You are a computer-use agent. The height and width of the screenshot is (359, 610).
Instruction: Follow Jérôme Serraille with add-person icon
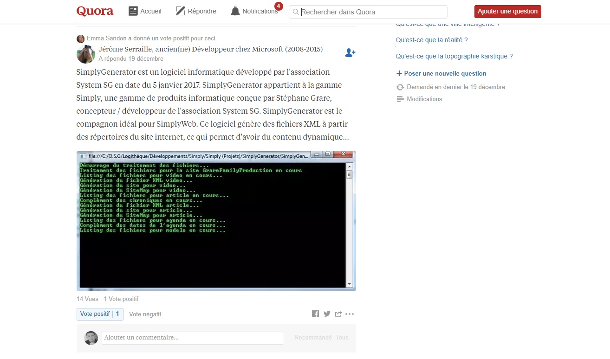coord(350,53)
